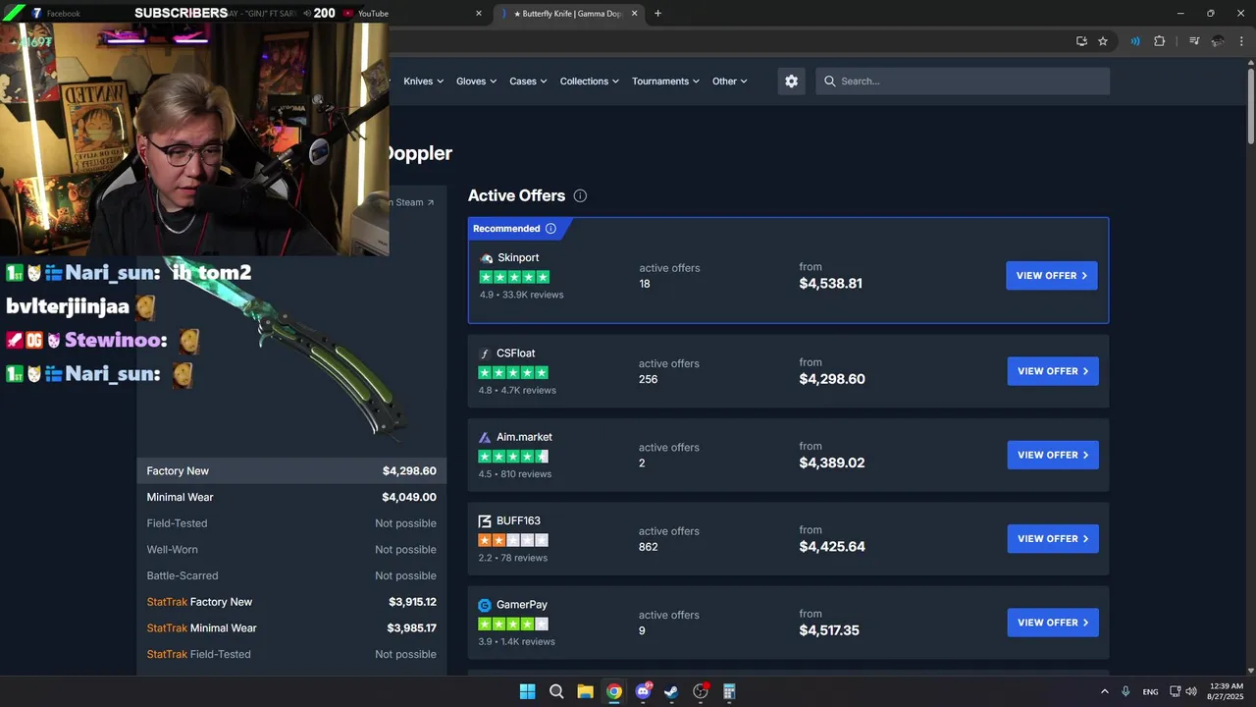Select the Minimal Wear price row
Screen dimensions: 1256x707
point(291,497)
